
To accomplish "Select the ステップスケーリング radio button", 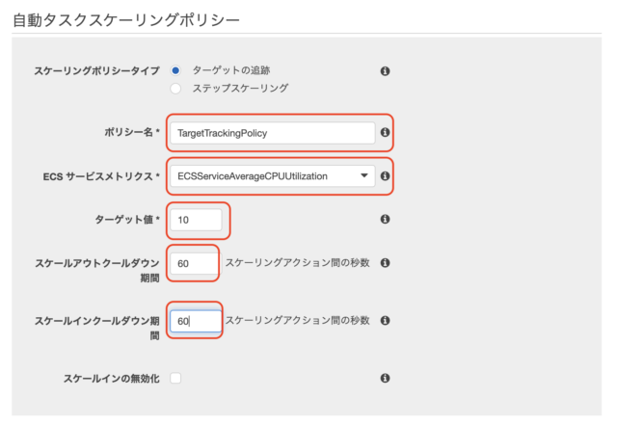I will pos(175,89).
